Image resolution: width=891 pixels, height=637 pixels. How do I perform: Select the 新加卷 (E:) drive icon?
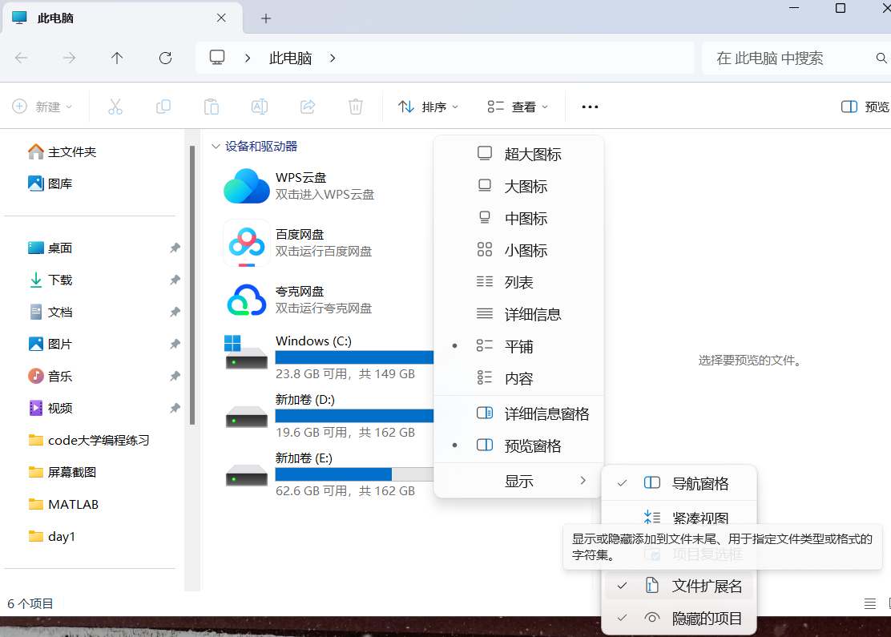coord(247,476)
